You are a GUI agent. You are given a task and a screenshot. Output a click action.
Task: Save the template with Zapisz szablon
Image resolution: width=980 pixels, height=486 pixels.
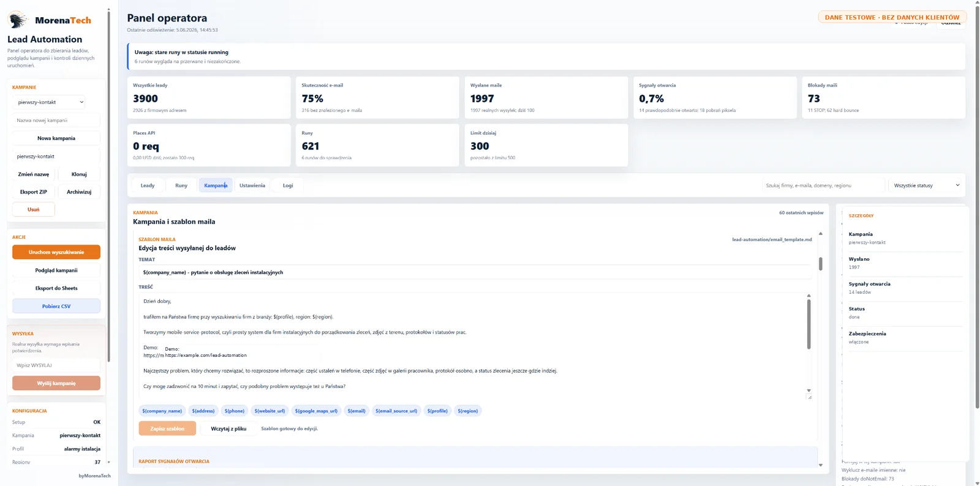tap(167, 428)
